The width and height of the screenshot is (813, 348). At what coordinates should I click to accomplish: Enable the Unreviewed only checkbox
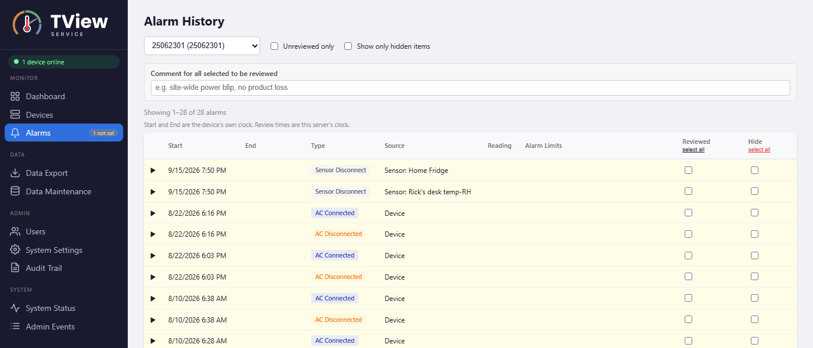coord(275,46)
